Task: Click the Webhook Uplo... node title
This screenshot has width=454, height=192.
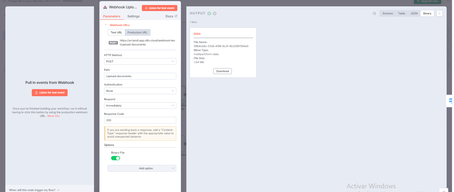Action: [123, 7]
